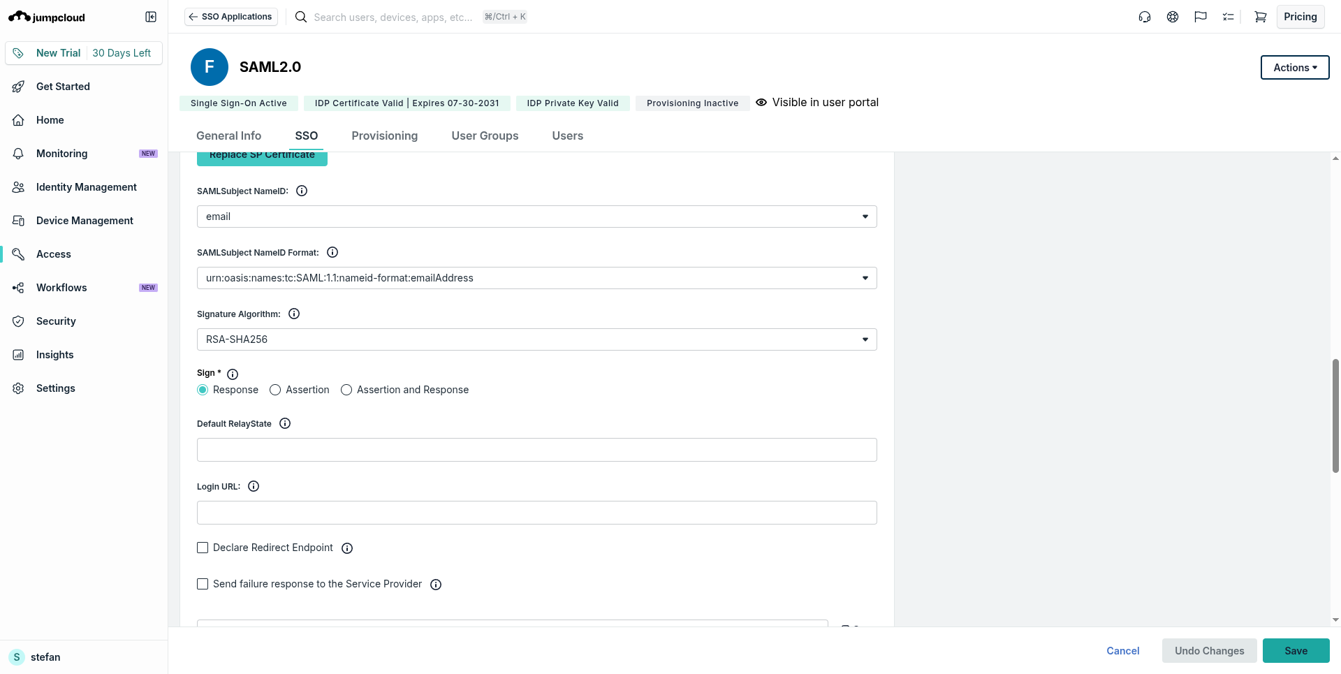Click the Security shield icon

[18, 321]
